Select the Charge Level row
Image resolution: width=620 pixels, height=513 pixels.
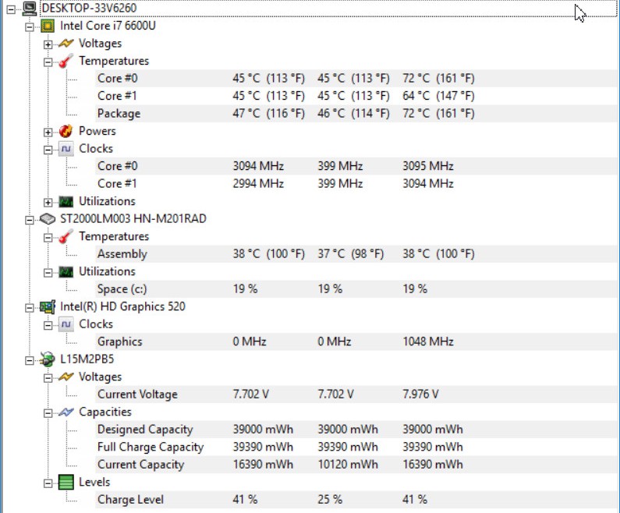356,500
